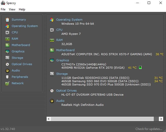
Task: Click the RAM heading link in summary
Action: click(x=59, y=40)
